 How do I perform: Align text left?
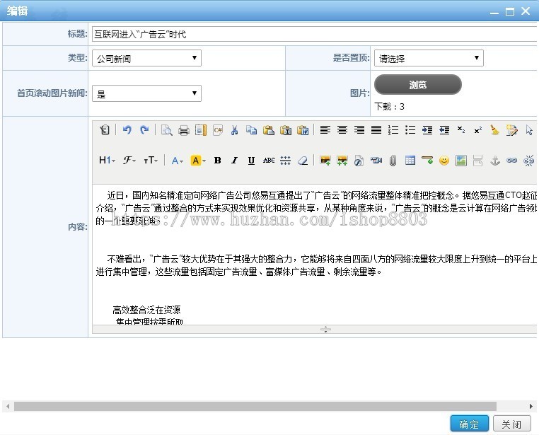pos(325,130)
